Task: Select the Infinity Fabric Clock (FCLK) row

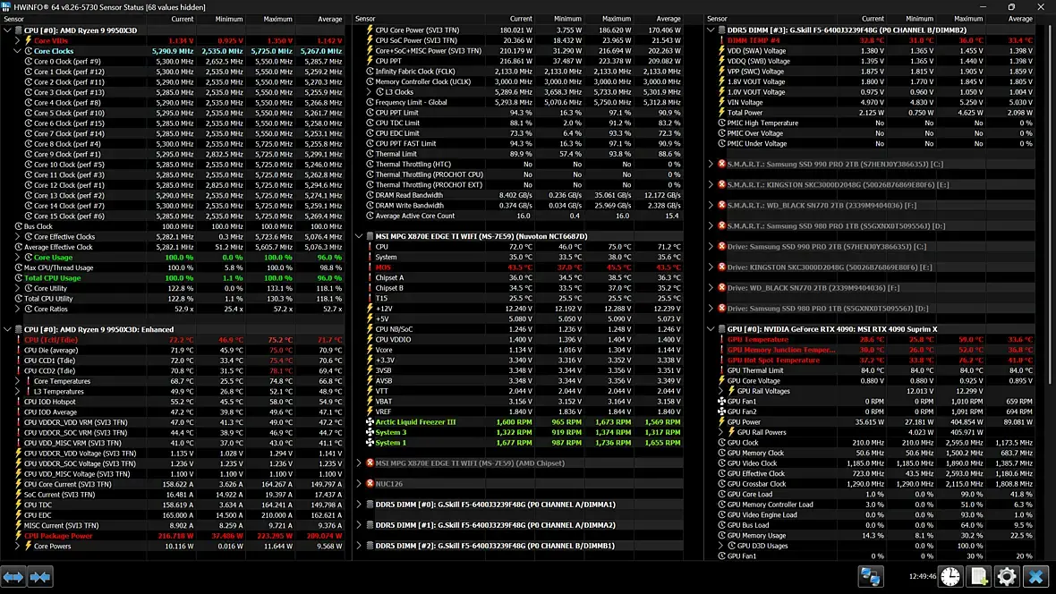Action: [518, 72]
